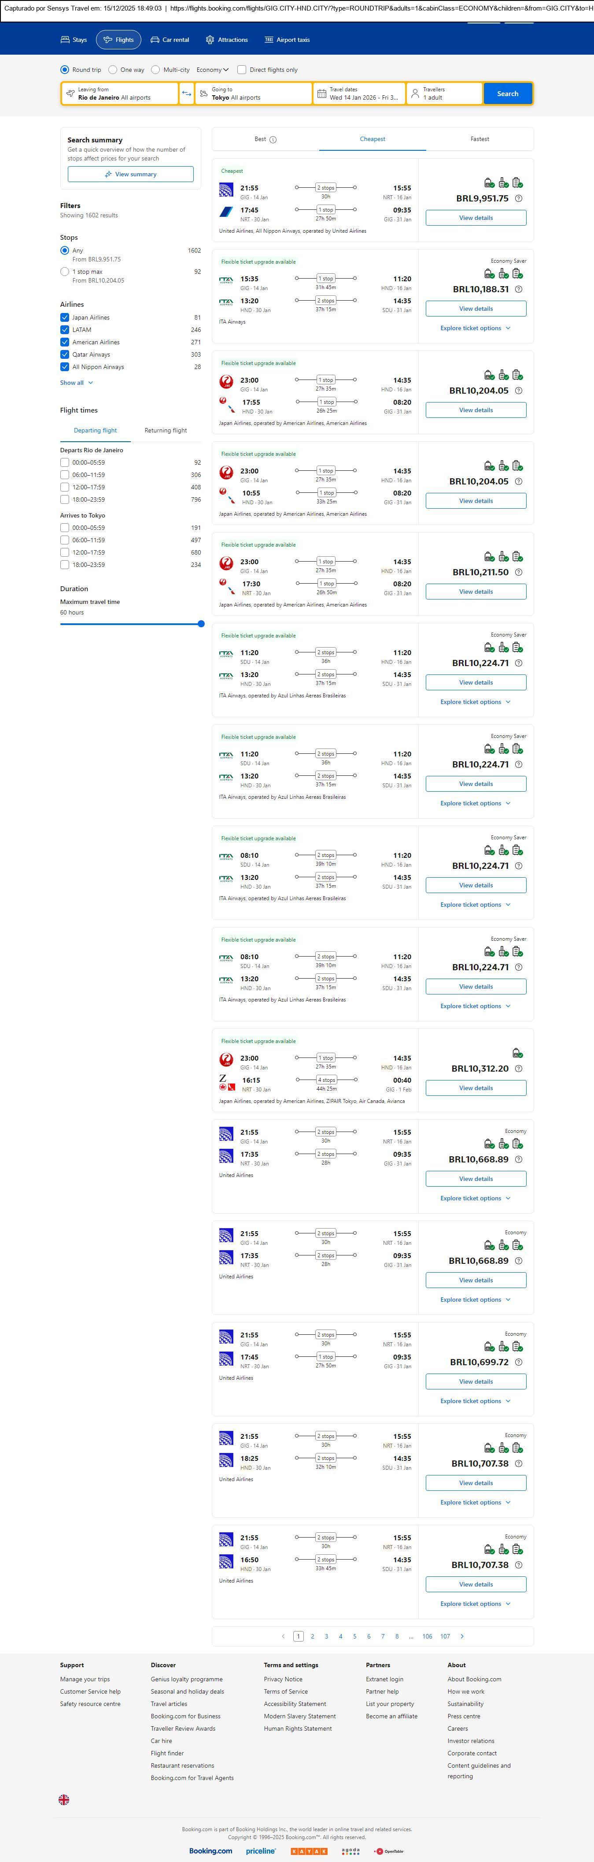The height and width of the screenshot is (1862, 594).
Task: Click the View summary button
Action: point(131,174)
